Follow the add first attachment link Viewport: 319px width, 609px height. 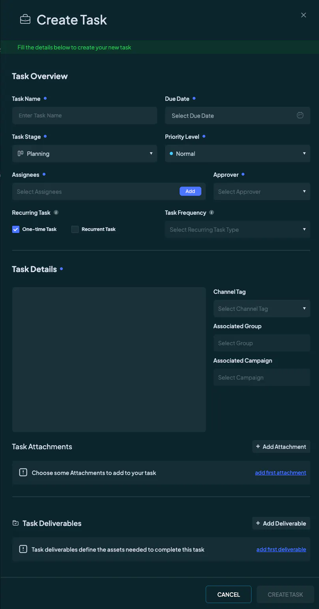pyautogui.click(x=280, y=473)
